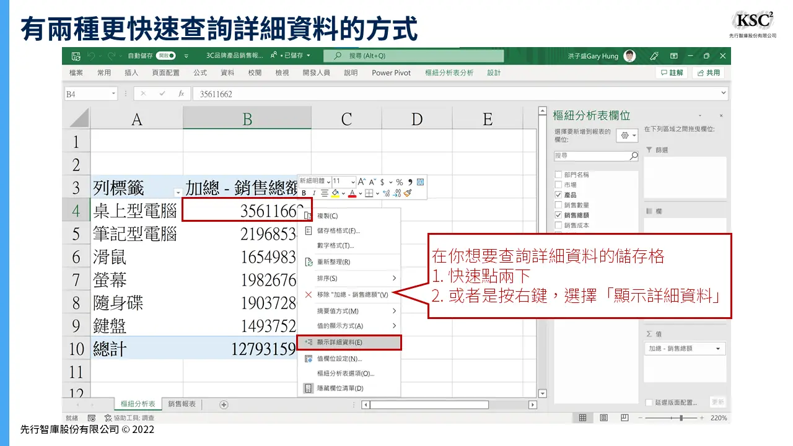Click the fill color bucket swatch

(x=335, y=193)
